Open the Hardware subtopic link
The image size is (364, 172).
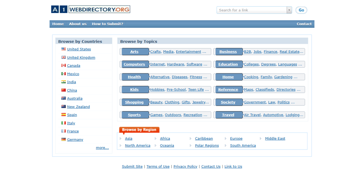point(176,64)
